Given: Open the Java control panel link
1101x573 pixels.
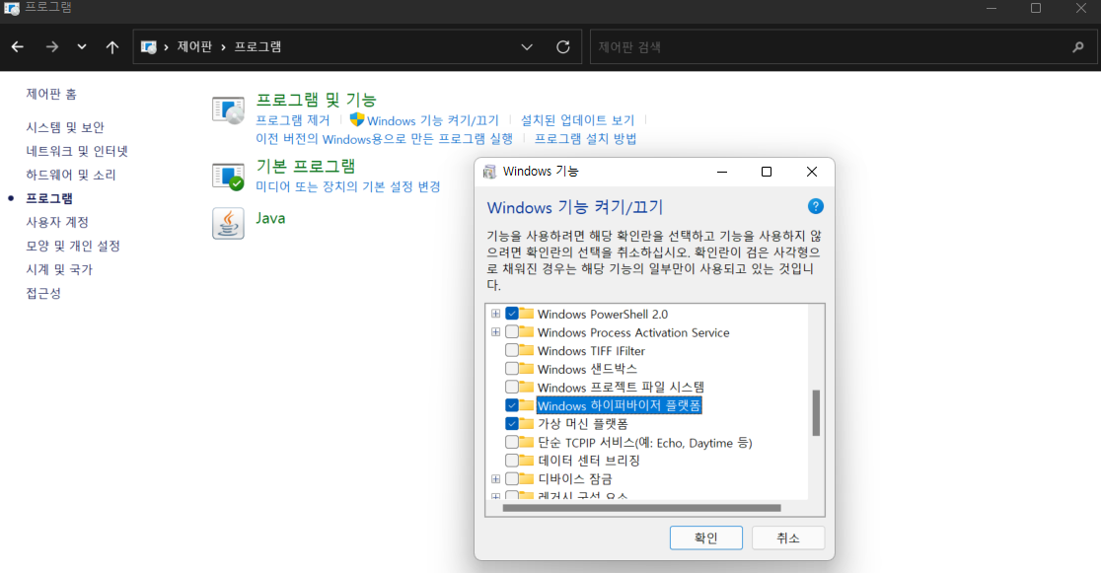Looking at the screenshot, I should (x=270, y=218).
